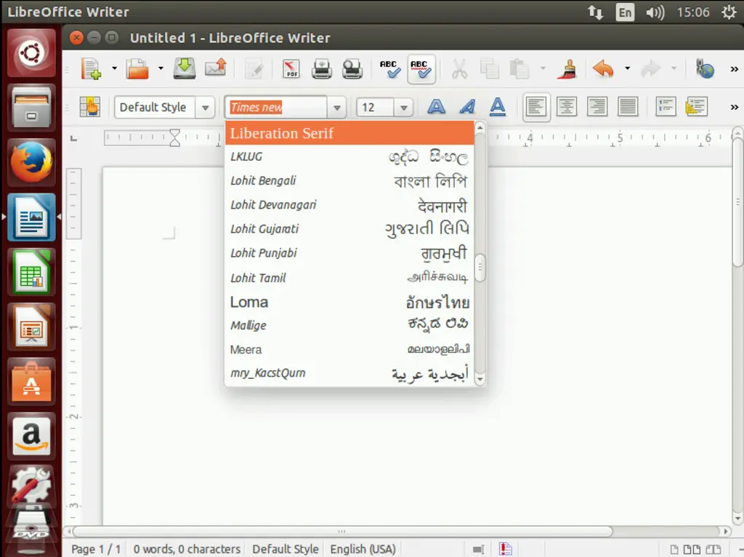Select the Lohit Bengali font

[349, 181]
